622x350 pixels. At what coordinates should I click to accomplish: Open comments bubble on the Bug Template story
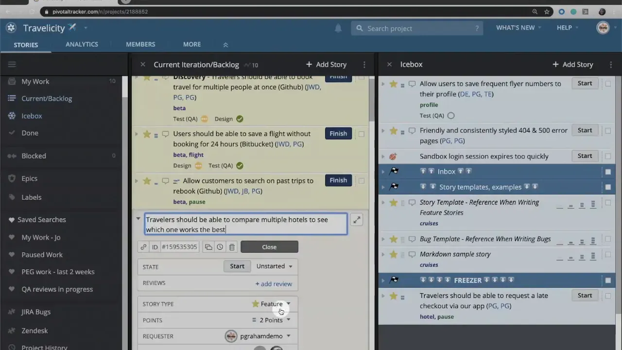click(x=412, y=239)
